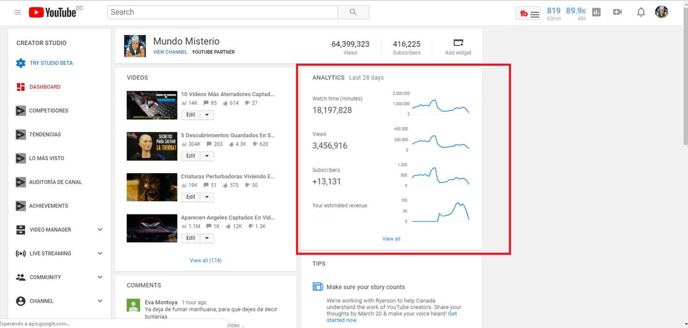688x328 pixels.
Task: Open the bar chart stats icon in header
Action: (596, 12)
